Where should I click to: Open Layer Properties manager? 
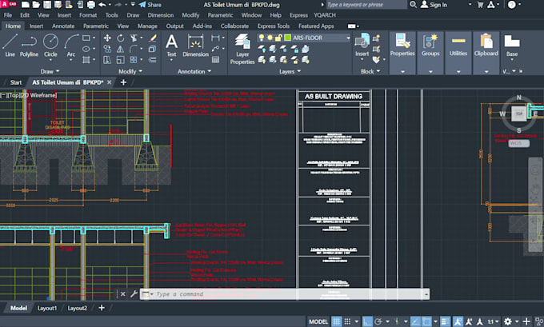[x=242, y=50]
